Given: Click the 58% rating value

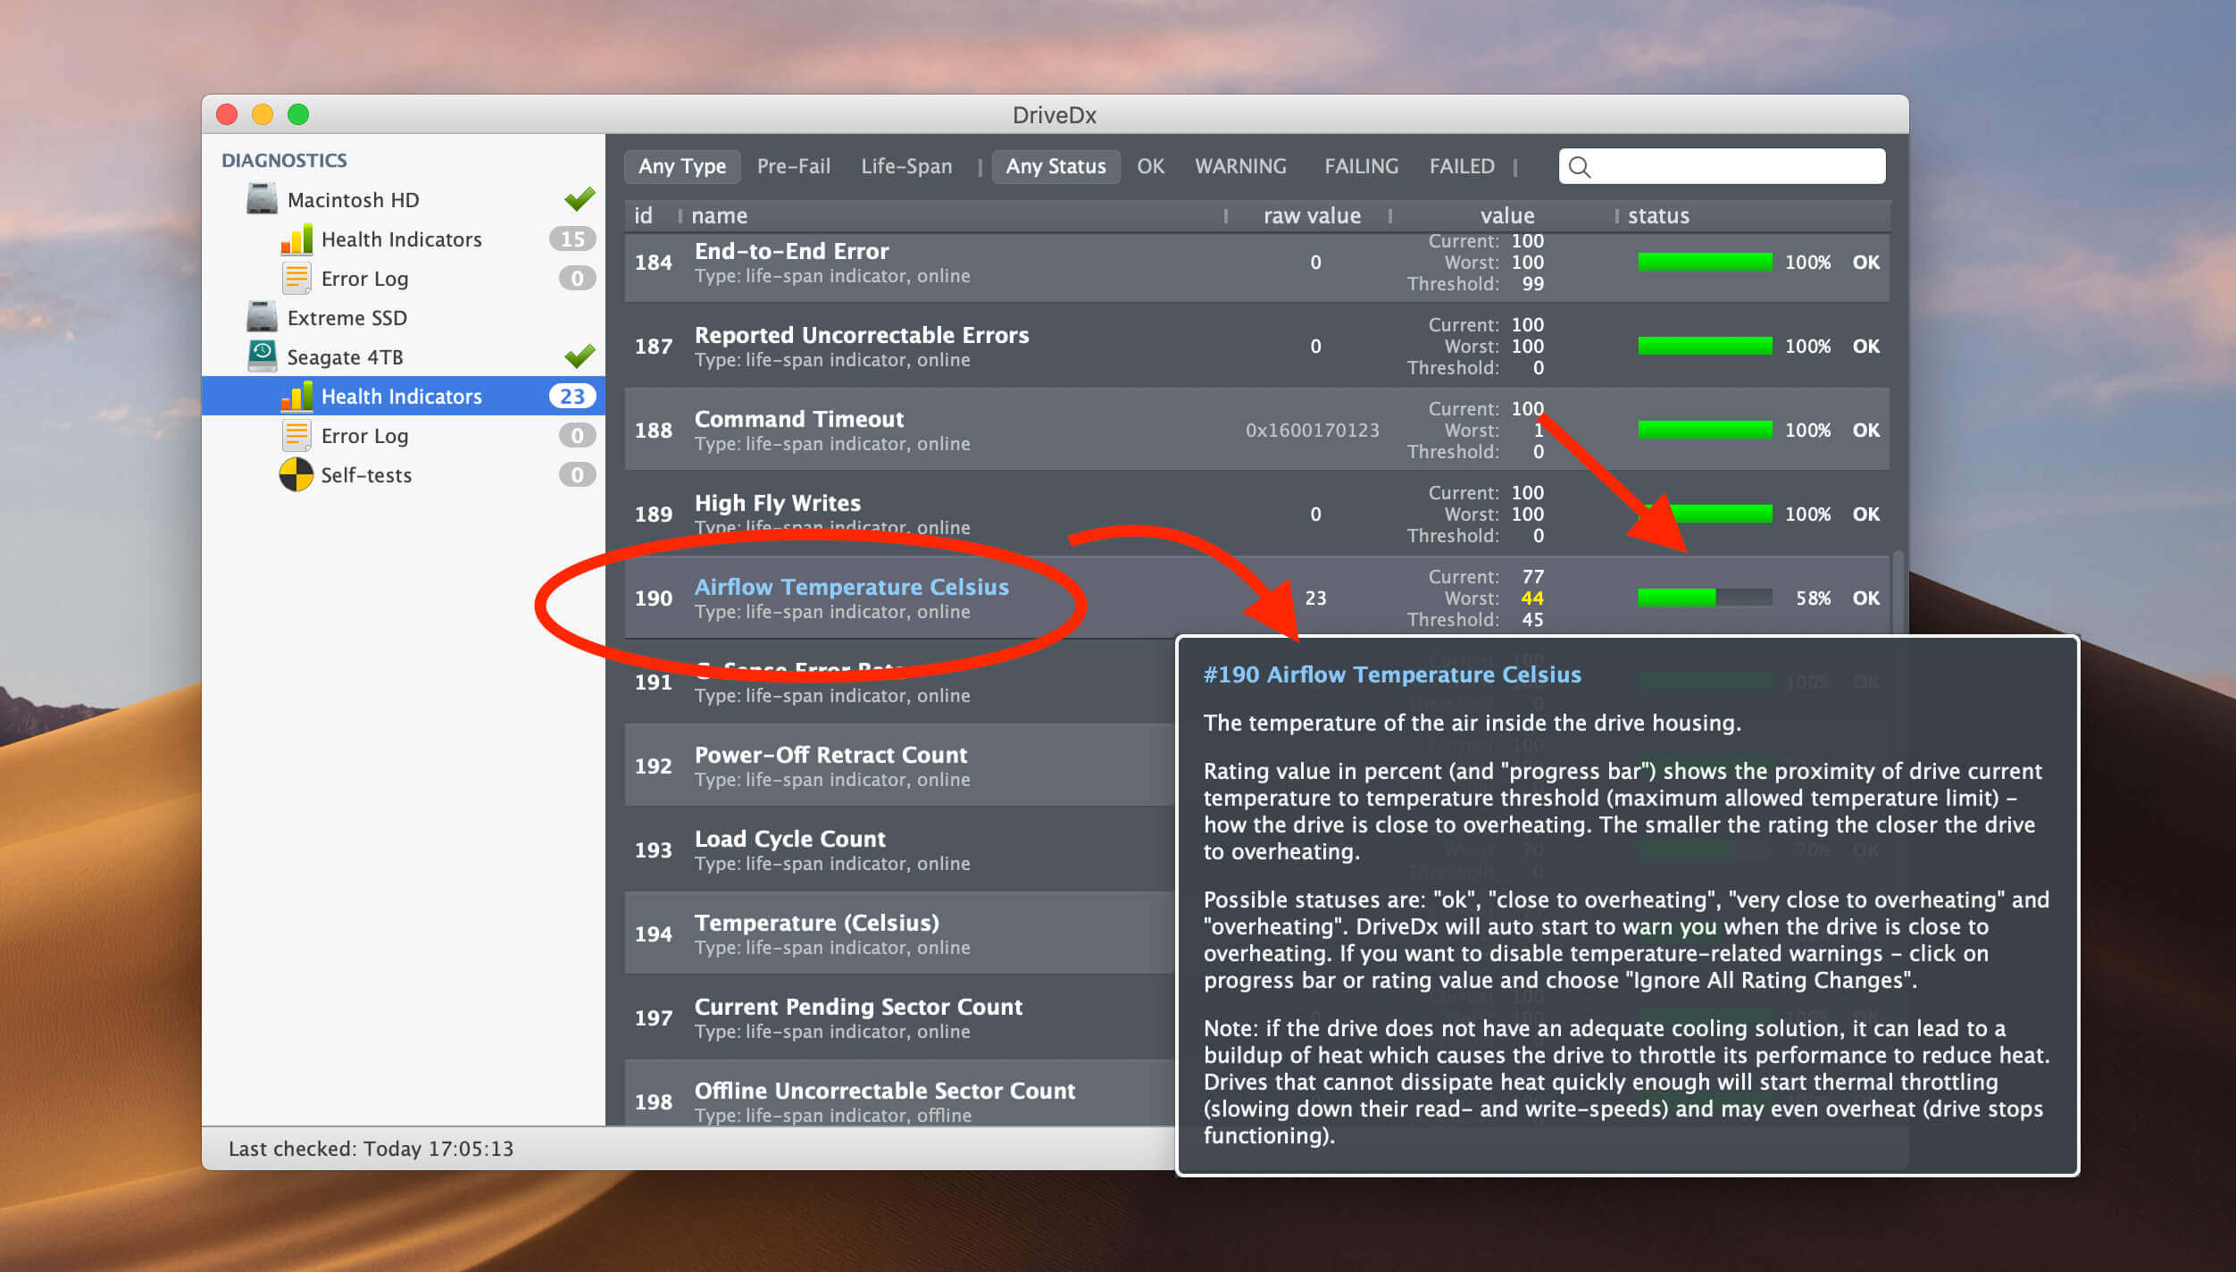Looking at the screenshot, I should [x=1813, y=598].
